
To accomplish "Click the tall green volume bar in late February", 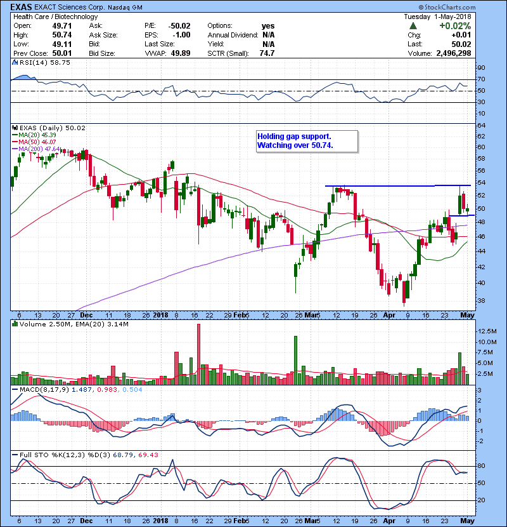I will [295, 360].
